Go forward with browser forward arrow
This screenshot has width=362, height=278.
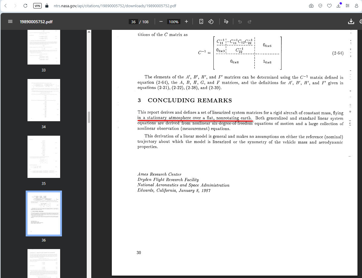(15, 6)
